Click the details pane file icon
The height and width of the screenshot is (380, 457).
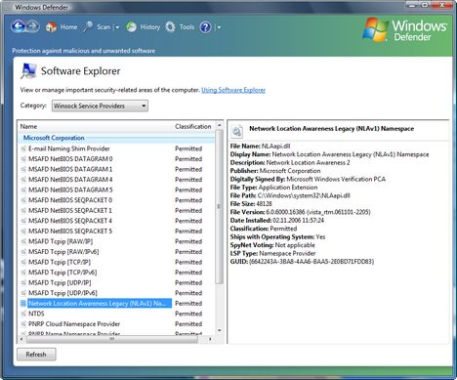(x=237, y=131)
